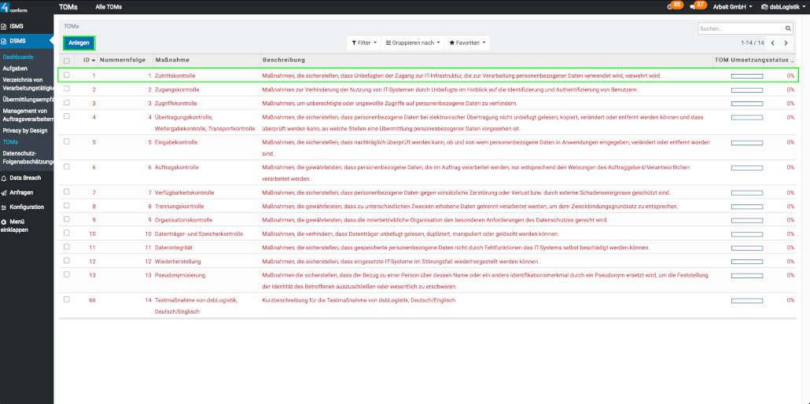
Task: Select the checkbox for Pseudonymisierung row
Action: point(67,274)
